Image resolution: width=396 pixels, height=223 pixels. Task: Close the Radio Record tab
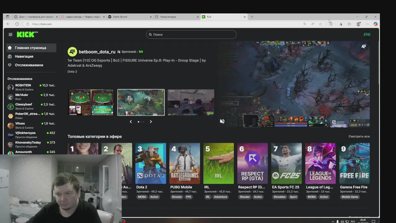[x=151, y=17]
